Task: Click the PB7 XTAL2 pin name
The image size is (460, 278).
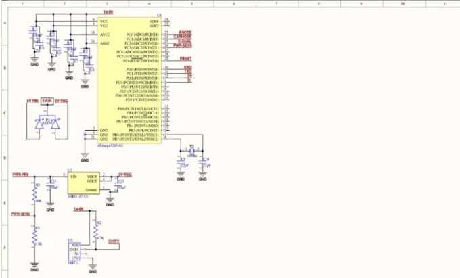Action: pyautogui.click(x=135, y=139)
